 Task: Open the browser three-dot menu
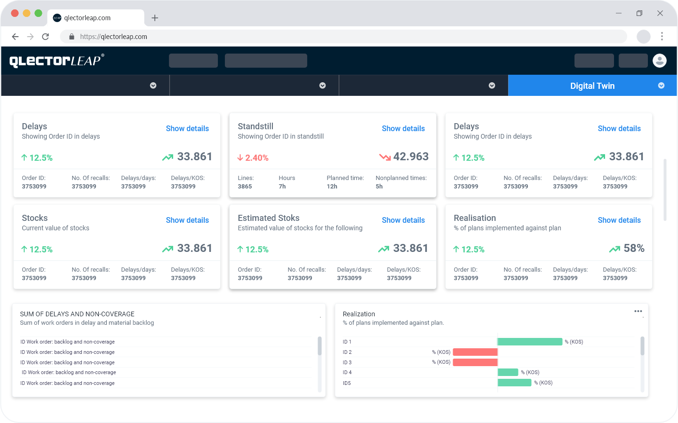[x=662, y=36]
